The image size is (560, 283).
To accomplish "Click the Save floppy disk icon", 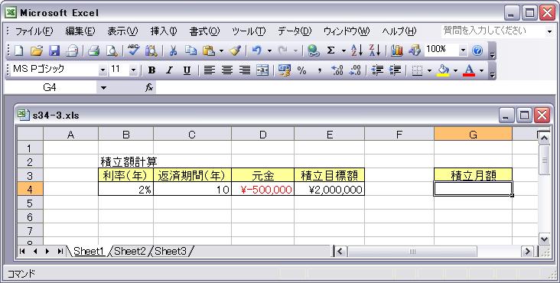I will (x=54, y=50).
